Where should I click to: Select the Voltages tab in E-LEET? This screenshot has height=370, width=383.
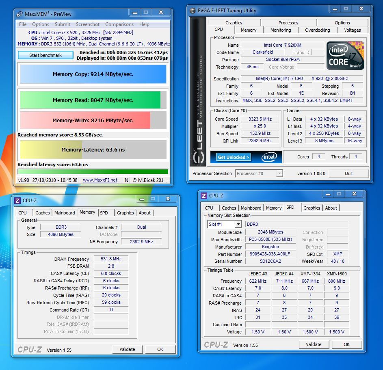click(352, 30)
